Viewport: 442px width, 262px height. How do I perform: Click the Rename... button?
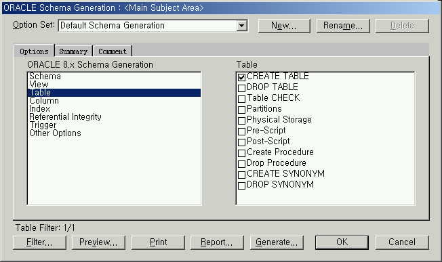(x=343, y=26)
